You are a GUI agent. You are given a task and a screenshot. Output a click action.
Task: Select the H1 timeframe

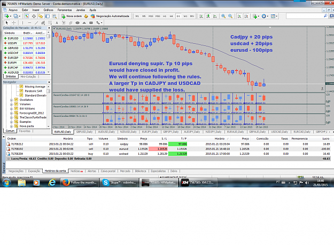pos(165,16)
